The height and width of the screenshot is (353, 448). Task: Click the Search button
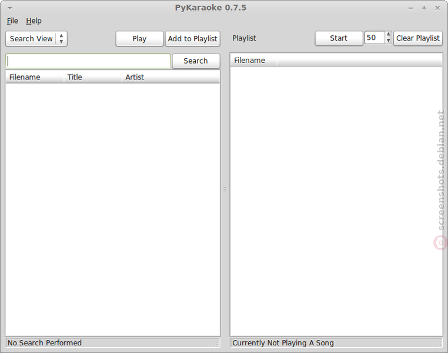click(196, 61)
